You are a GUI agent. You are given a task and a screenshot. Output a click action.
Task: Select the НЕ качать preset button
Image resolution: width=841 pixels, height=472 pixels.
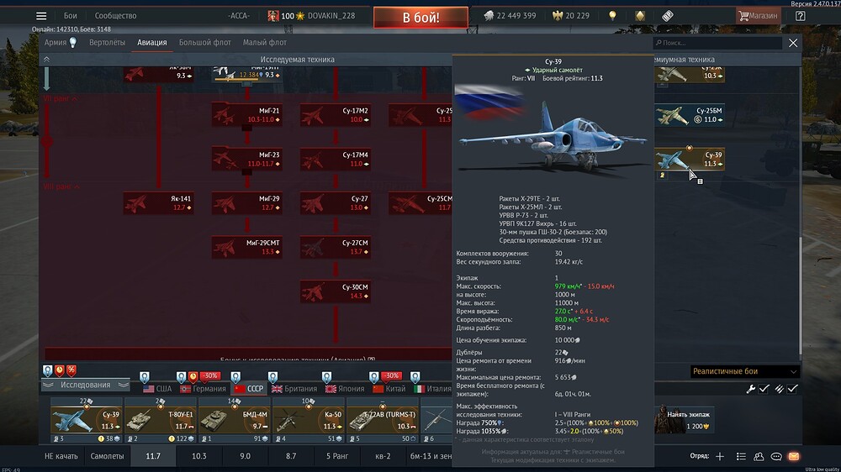pos(61,457)
